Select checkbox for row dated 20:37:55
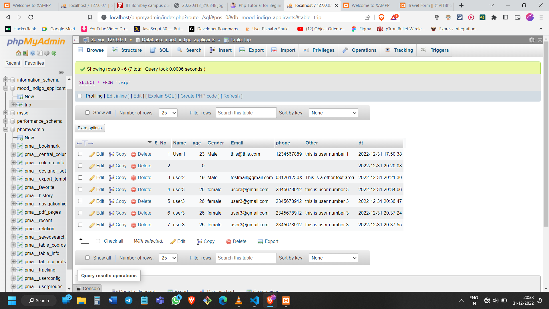This screenshot has height=309, width=549. 80,225
